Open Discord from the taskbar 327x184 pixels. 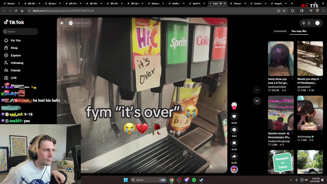tap(186, 180)
